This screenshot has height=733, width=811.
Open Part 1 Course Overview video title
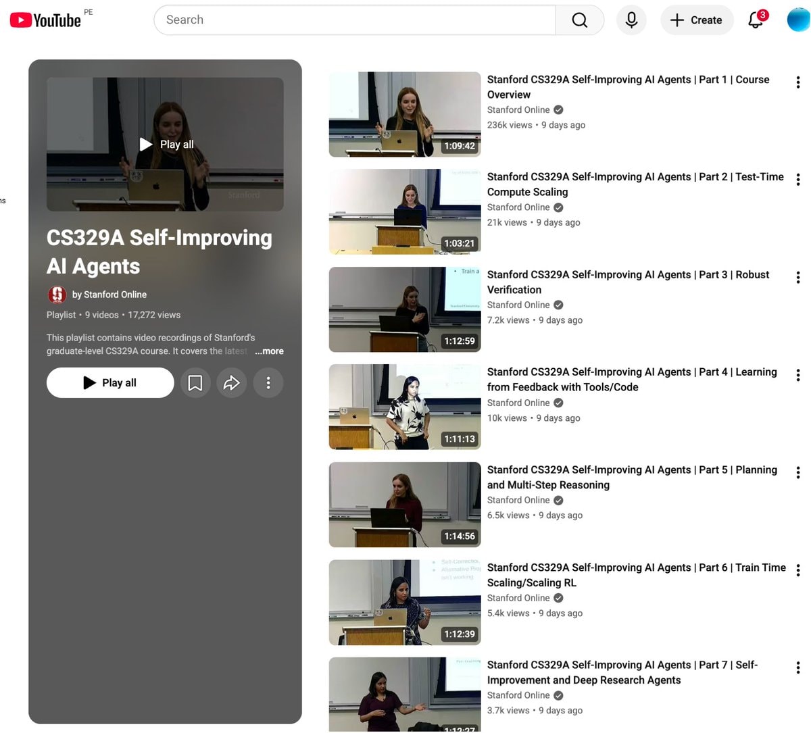[629, 87]
